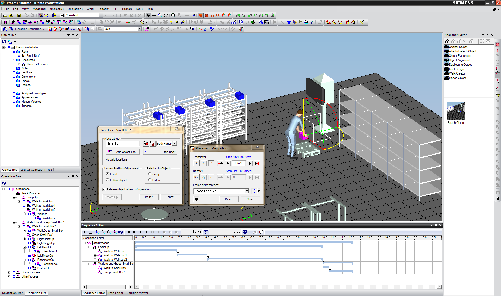This screenshot has width=501, height=296.
Task: Click the expand arrow in Placement Manipulator
Action: (x=196, y=199)
